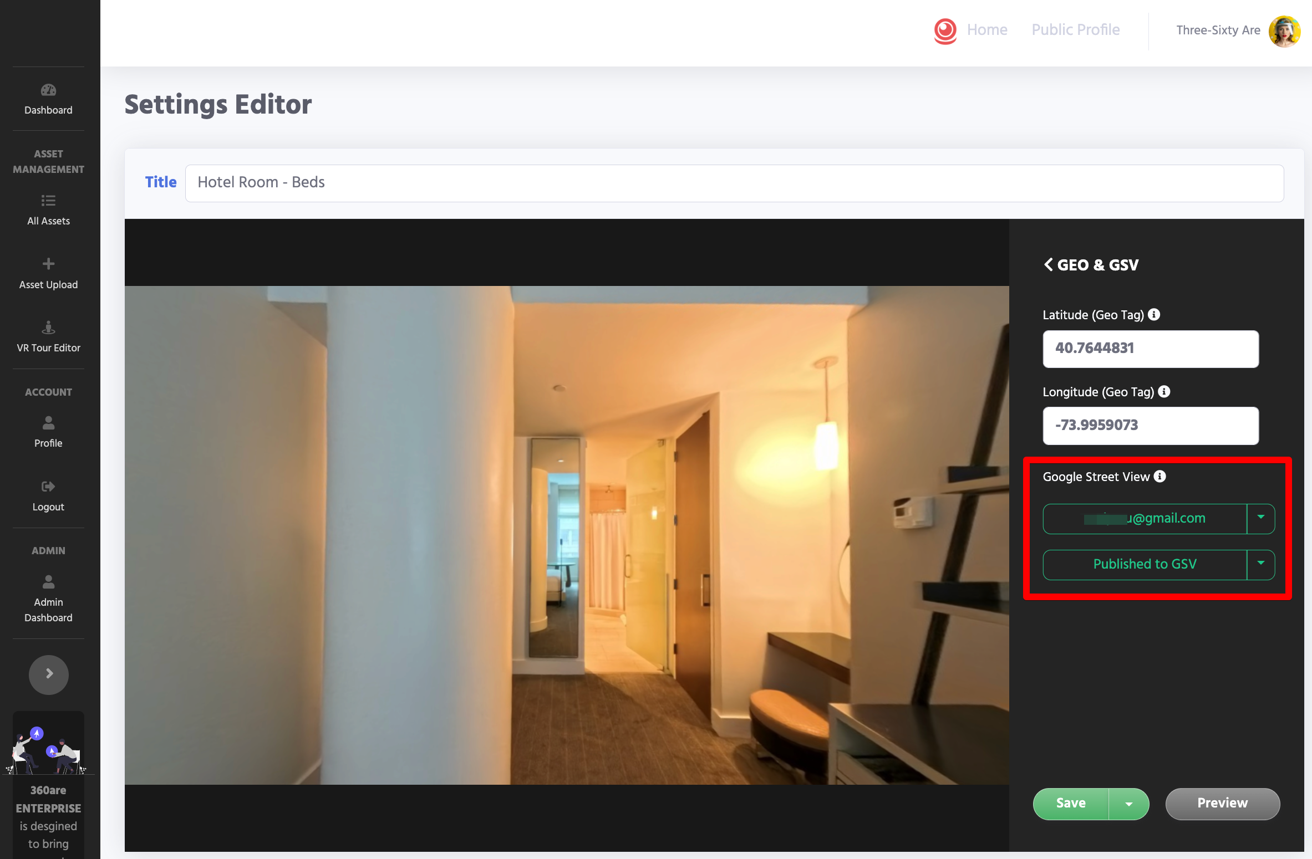Expand the sidebar with the round arrow button
The width and height of the screenshot is (1312, 859).
[49, 674]
